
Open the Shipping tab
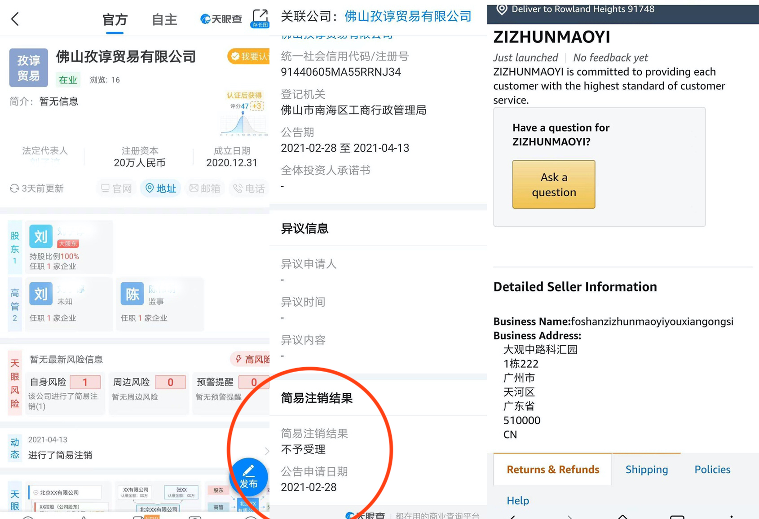[647, 470]
